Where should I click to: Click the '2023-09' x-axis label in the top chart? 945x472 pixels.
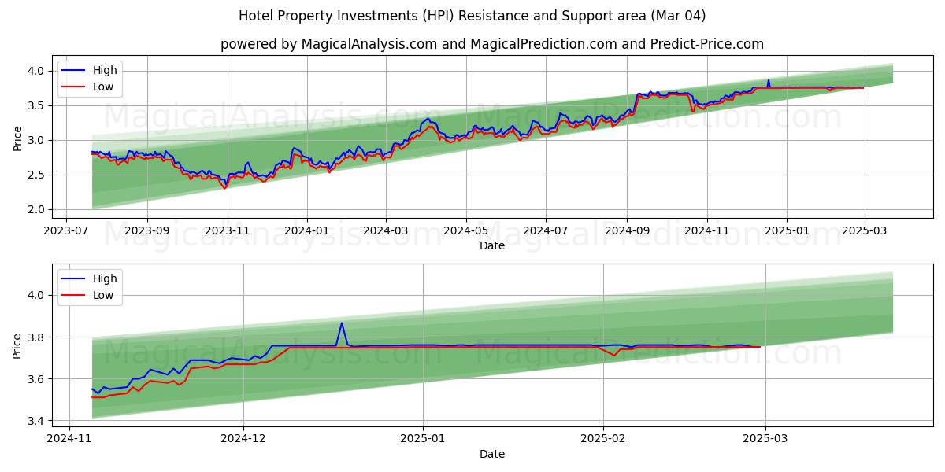[x=147, y=232]
